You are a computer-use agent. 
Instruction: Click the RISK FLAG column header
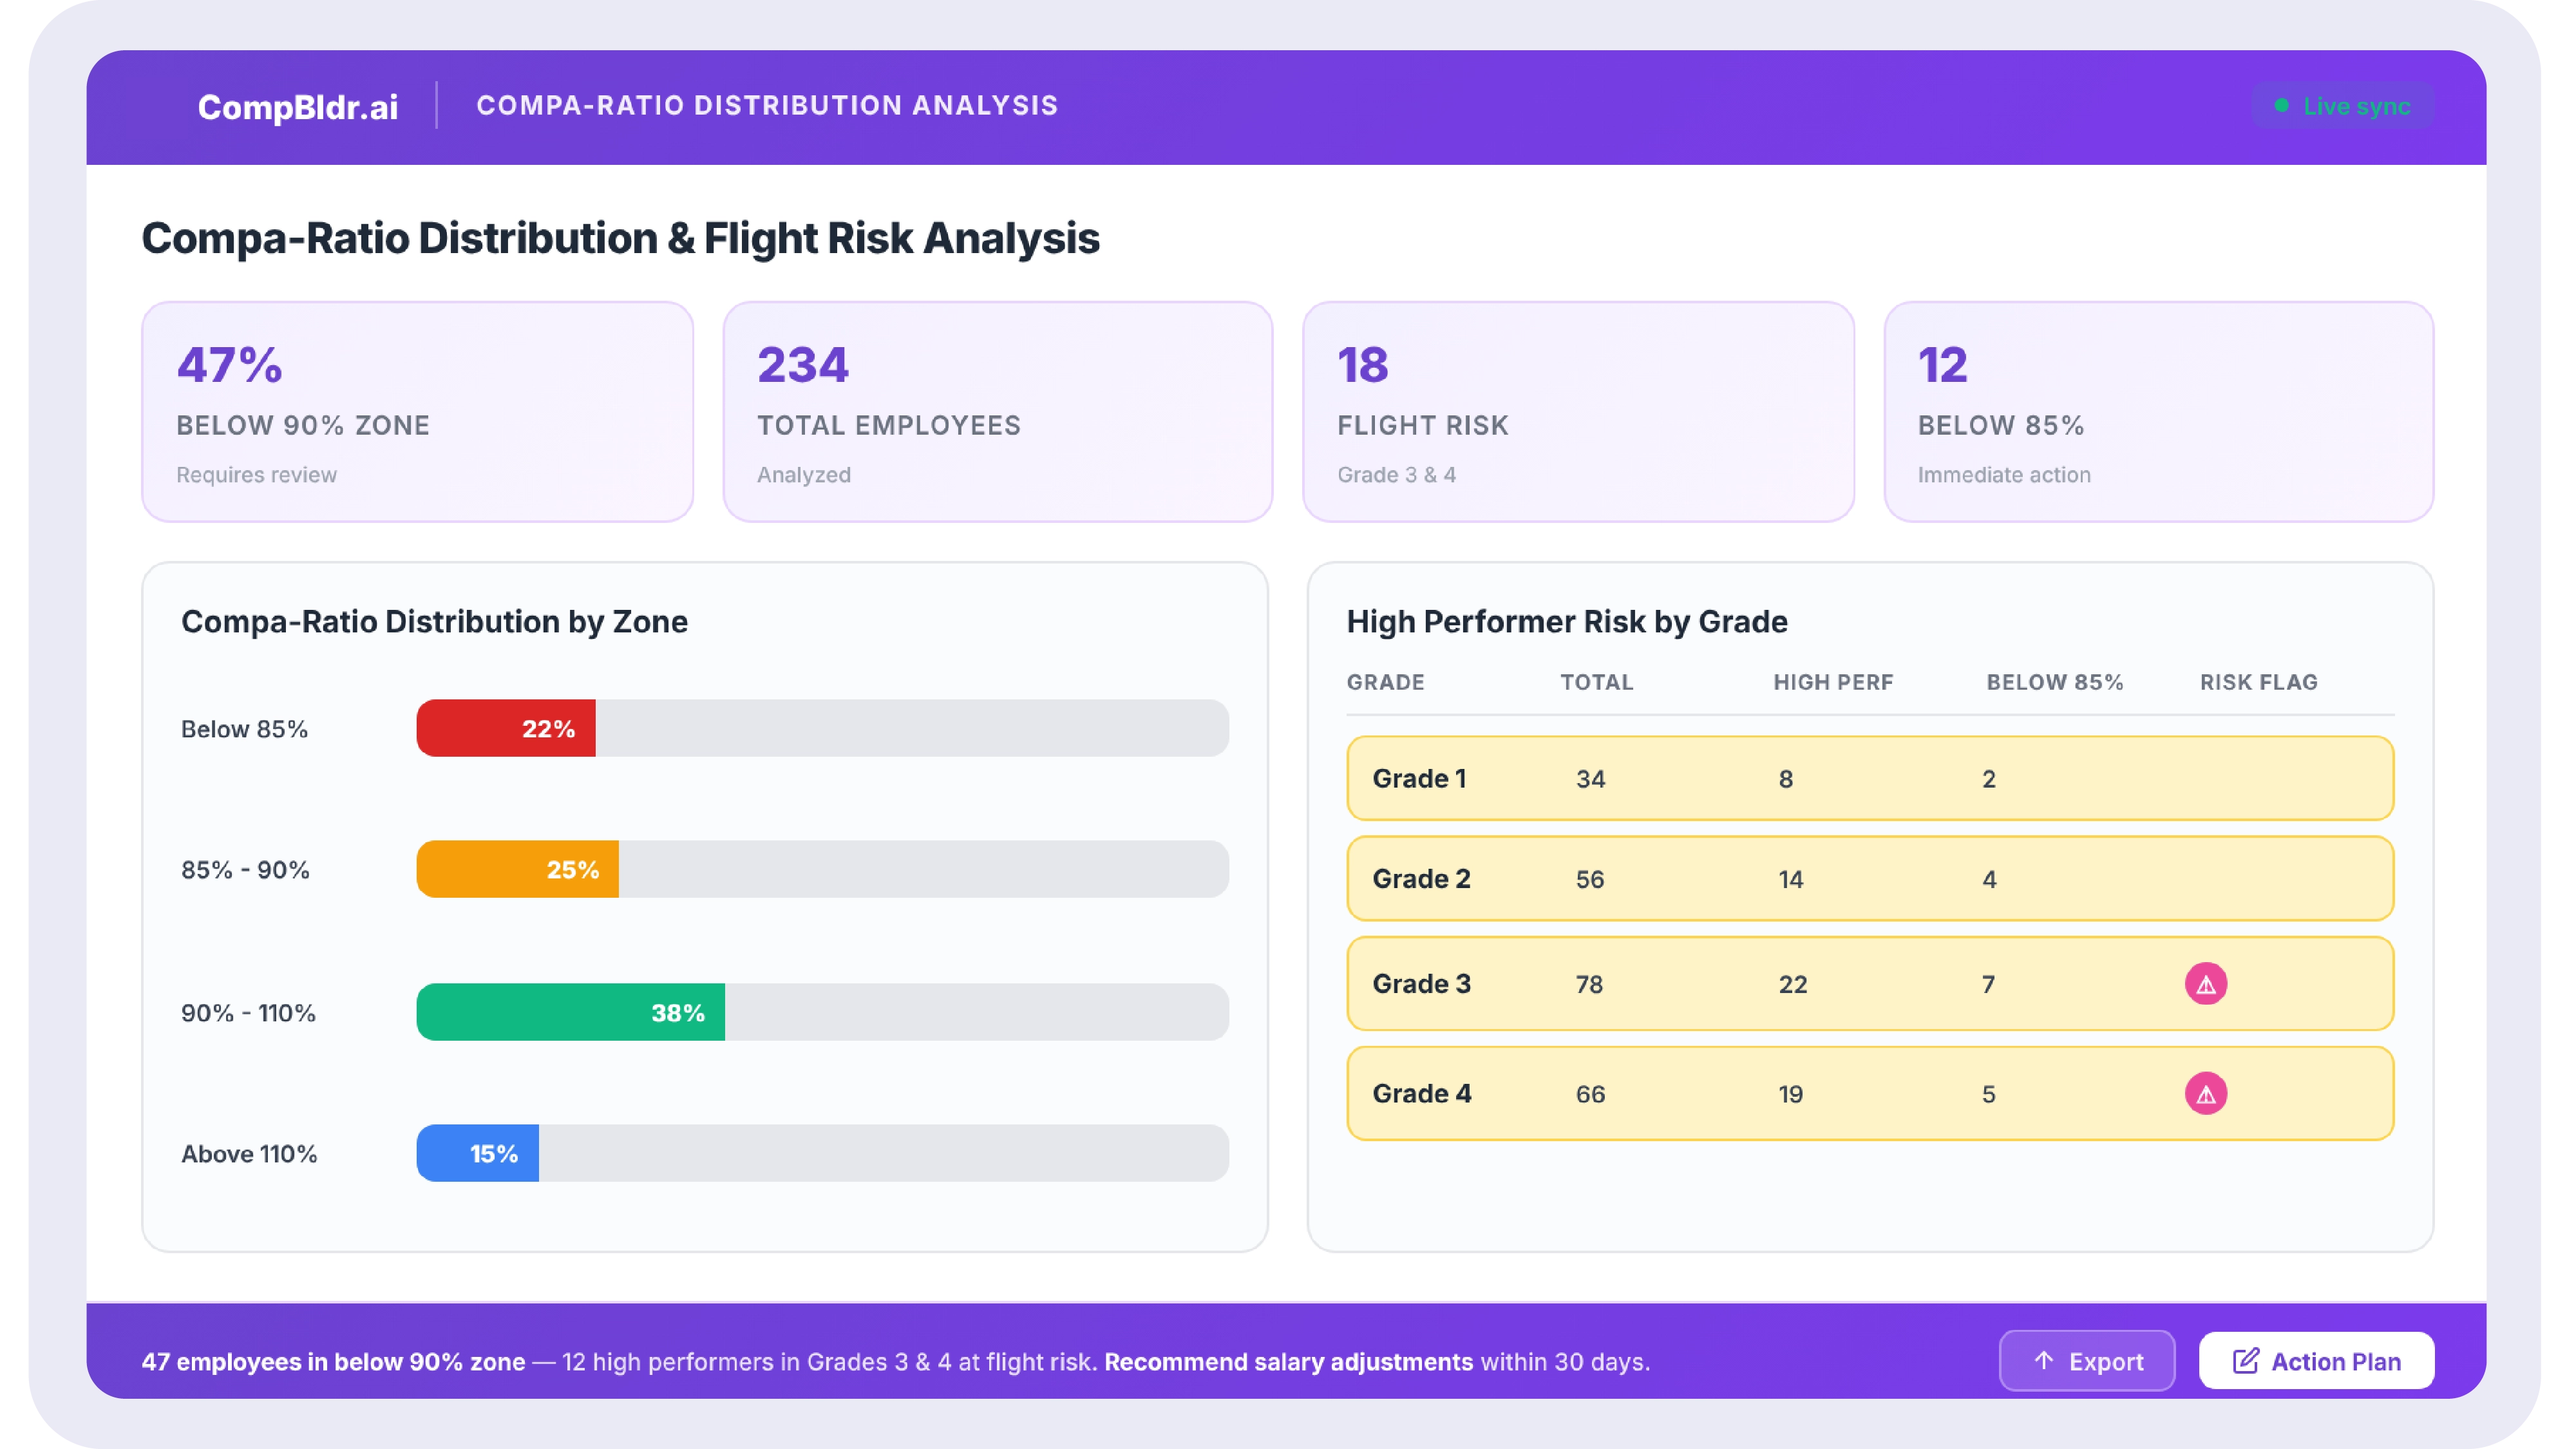[x=2258, y=682]
